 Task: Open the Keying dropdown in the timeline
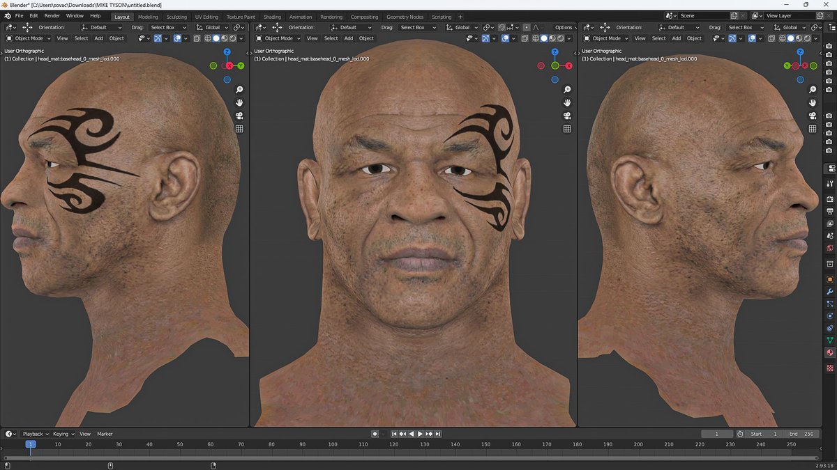tap(63, 434)
